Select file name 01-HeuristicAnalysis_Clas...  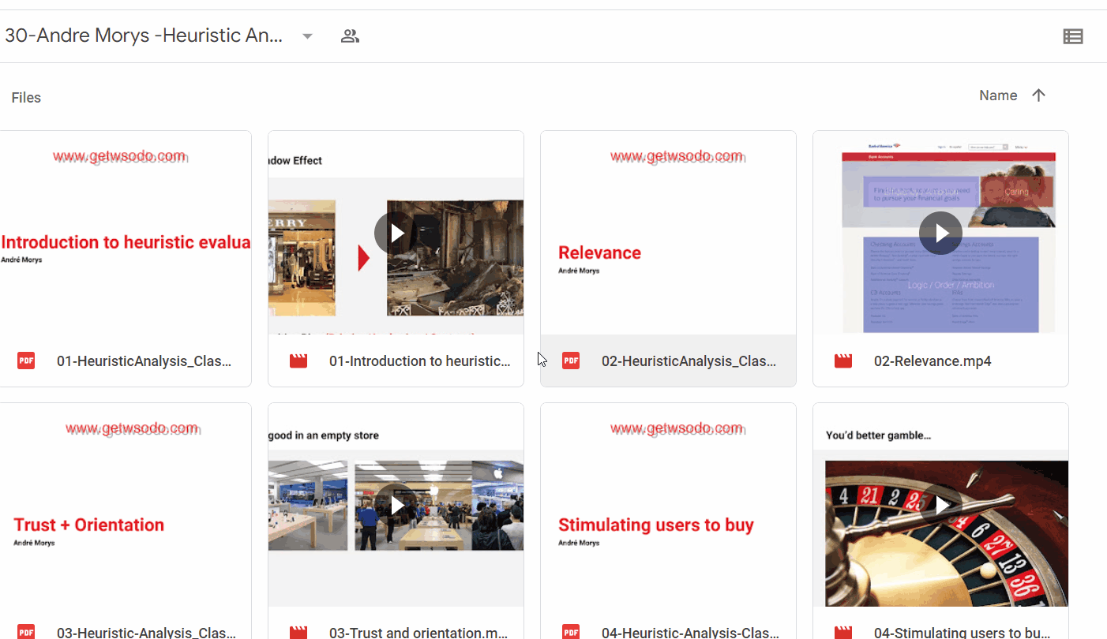(144, 361)
